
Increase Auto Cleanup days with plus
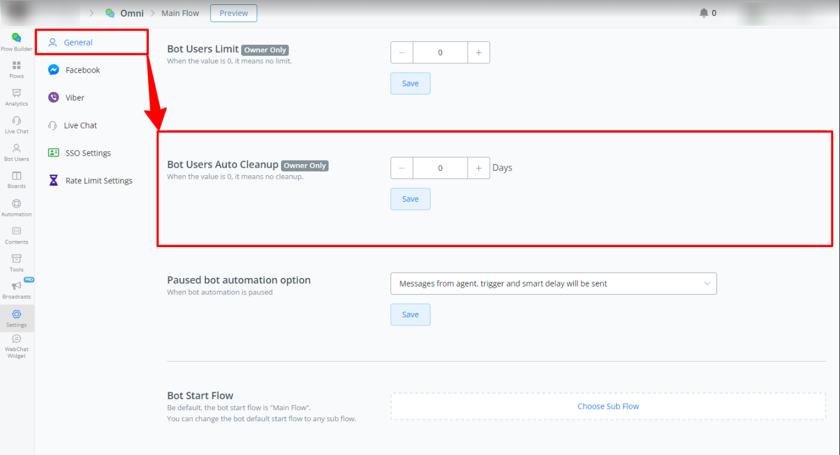coord(478,168)
